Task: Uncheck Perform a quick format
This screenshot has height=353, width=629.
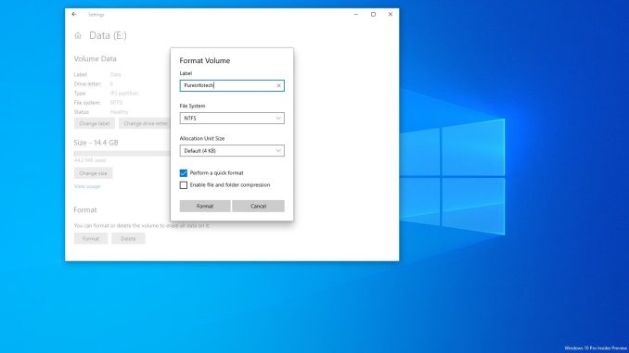Action: tap(184, 173)
